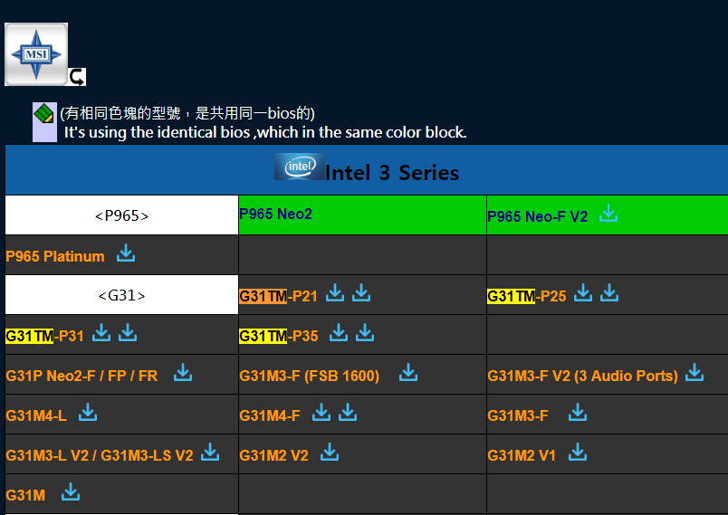Click the G31M3-L V2 / G31M3-LS V2 link

point(100,455)
